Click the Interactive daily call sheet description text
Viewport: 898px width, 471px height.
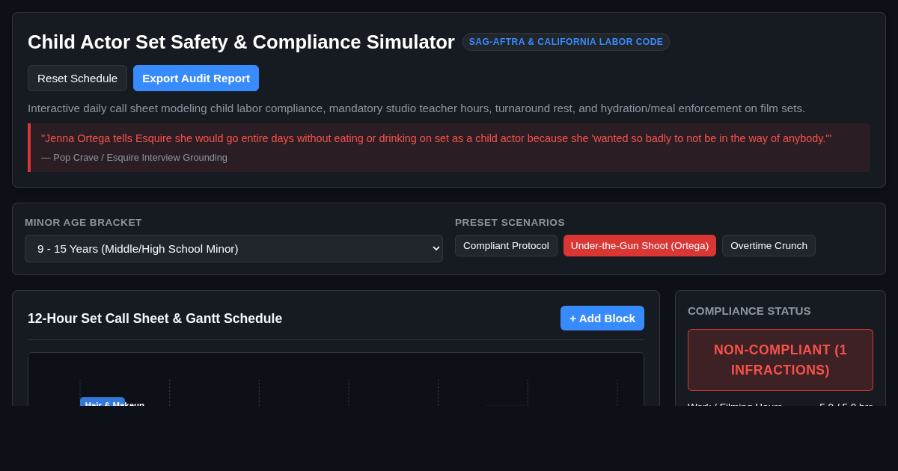point(416,108)
